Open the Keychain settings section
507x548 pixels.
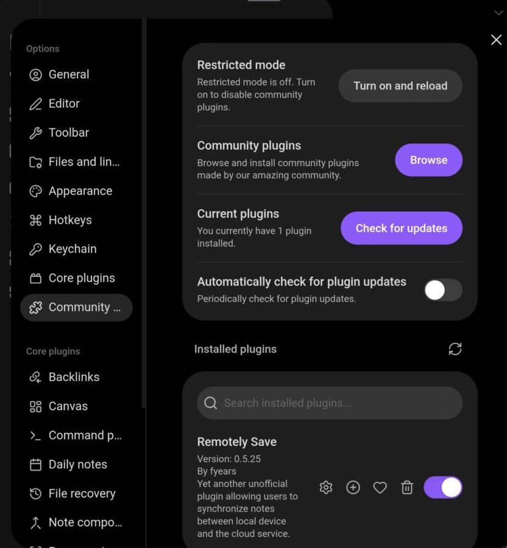click(72, 249)
